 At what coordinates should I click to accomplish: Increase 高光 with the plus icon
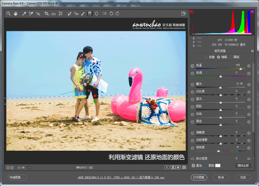(x=249, y=100)
